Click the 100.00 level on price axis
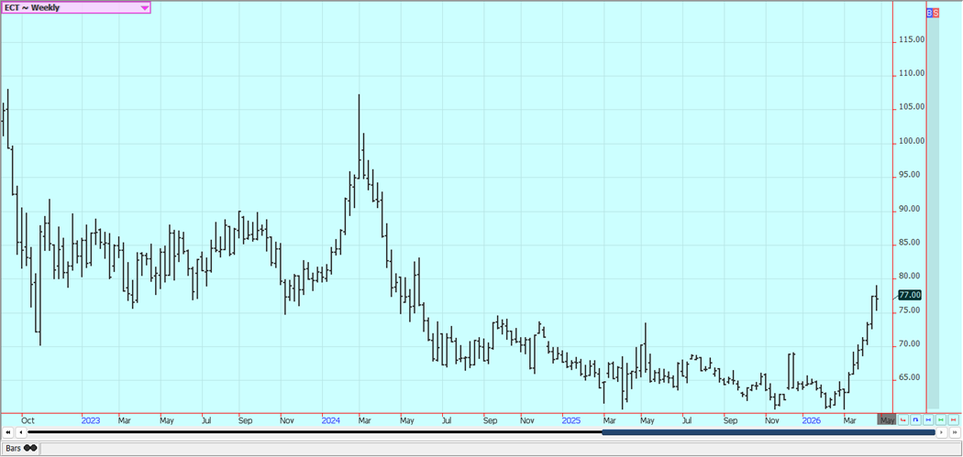 tap(911, 141)
